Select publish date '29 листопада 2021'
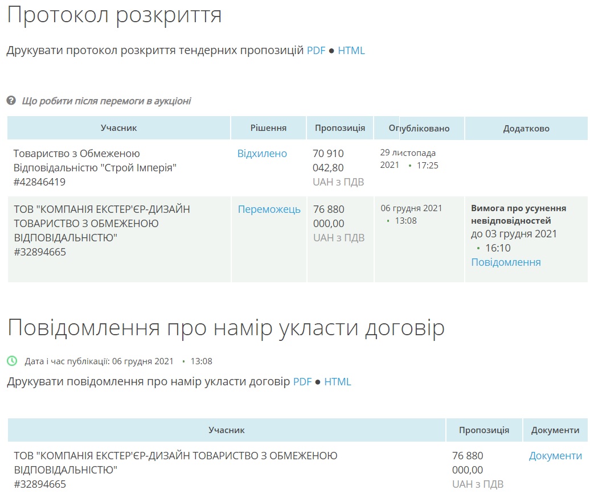 point(408,159)
